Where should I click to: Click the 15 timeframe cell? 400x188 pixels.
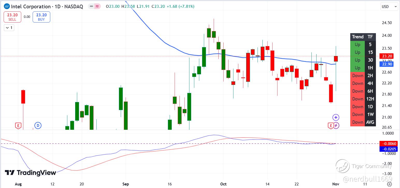point(370,52)
